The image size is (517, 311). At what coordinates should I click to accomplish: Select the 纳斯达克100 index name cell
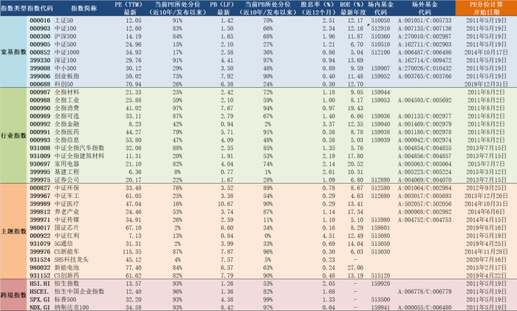pyautogui.click(x=72, y=307)
